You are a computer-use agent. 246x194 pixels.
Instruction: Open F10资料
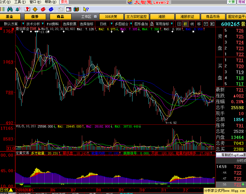tap(53, 24)
